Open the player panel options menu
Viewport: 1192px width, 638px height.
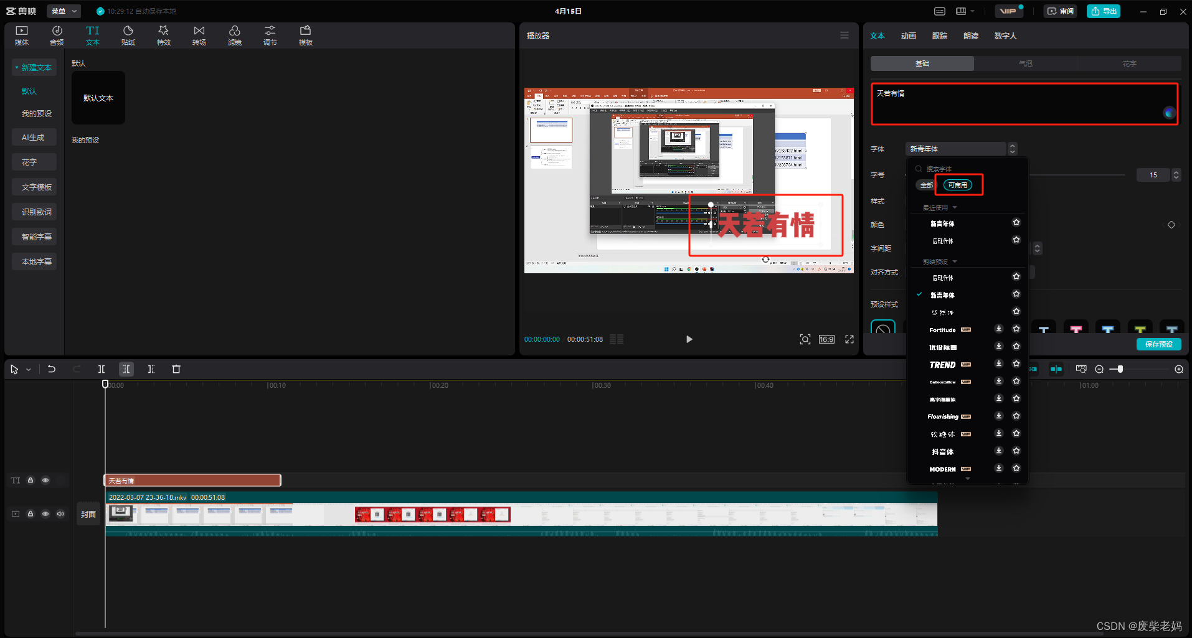pyautogui.click(x=844, y=35)
